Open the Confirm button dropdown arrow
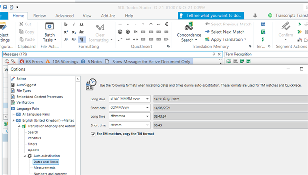The image size is (308, 175). (x=285, y=40)
